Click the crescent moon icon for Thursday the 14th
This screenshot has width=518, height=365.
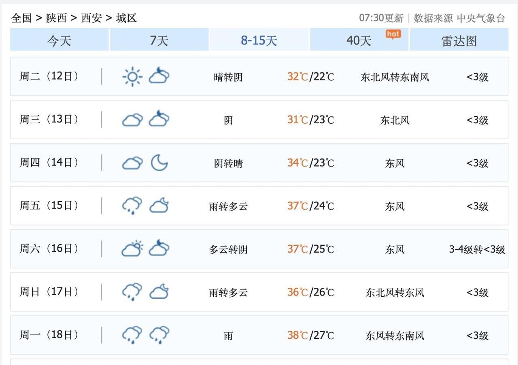click(159, 163)
